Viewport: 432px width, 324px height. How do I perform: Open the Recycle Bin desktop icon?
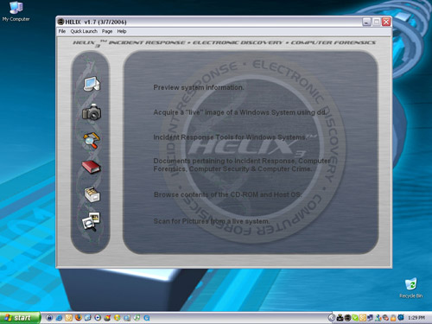tap(411, 288)
